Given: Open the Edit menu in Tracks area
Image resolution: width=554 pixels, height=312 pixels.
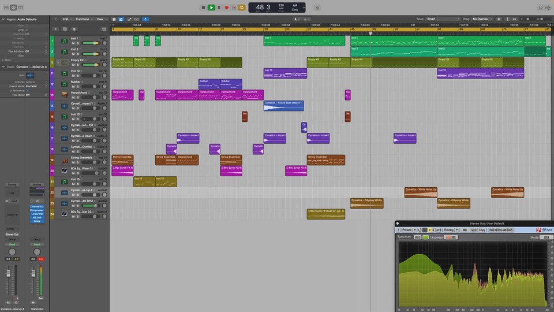Looking at the screenshot, I should (67, 19).
